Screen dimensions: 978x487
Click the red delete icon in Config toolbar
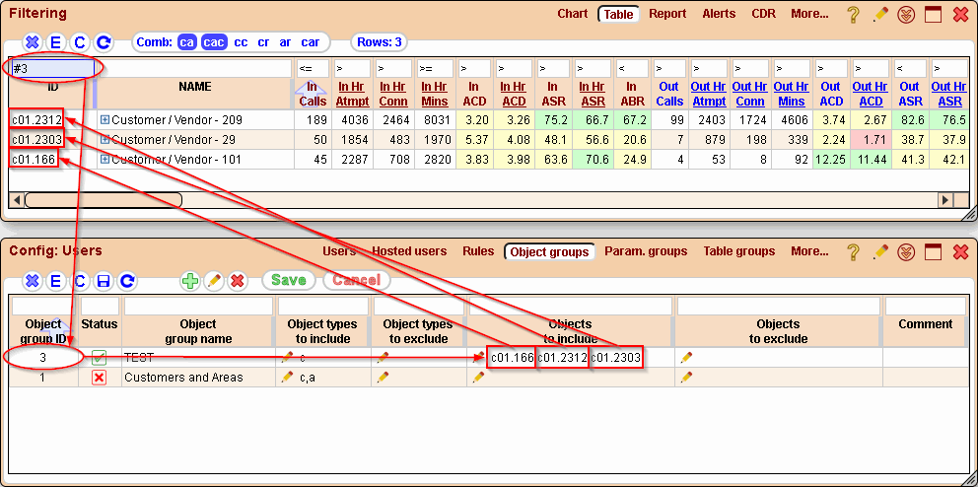coord(237,281)
